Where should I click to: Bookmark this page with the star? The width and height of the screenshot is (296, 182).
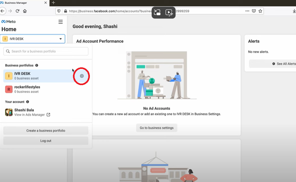(x=260, y=11)
